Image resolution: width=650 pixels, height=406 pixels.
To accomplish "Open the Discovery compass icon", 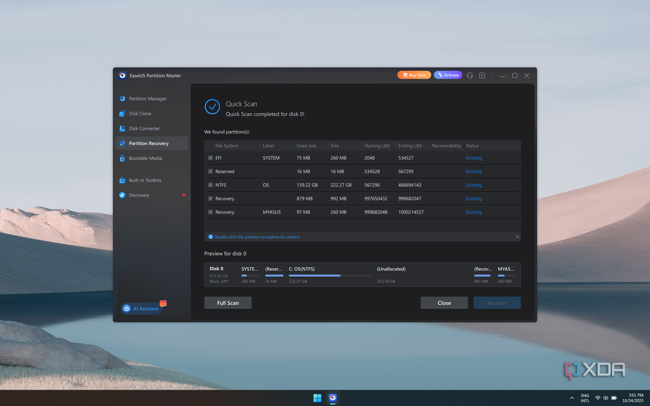I will click(x=122, y=195).
